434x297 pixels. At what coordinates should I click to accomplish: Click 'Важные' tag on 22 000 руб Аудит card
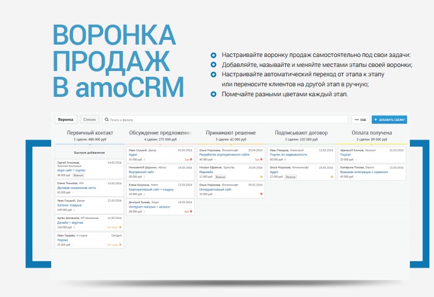tap(291, 177)
